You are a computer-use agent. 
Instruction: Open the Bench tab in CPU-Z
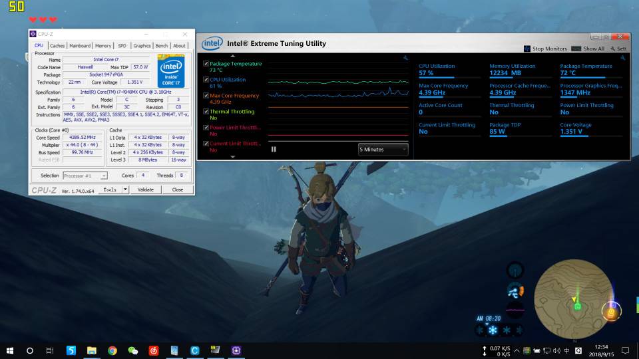point(161,46)
